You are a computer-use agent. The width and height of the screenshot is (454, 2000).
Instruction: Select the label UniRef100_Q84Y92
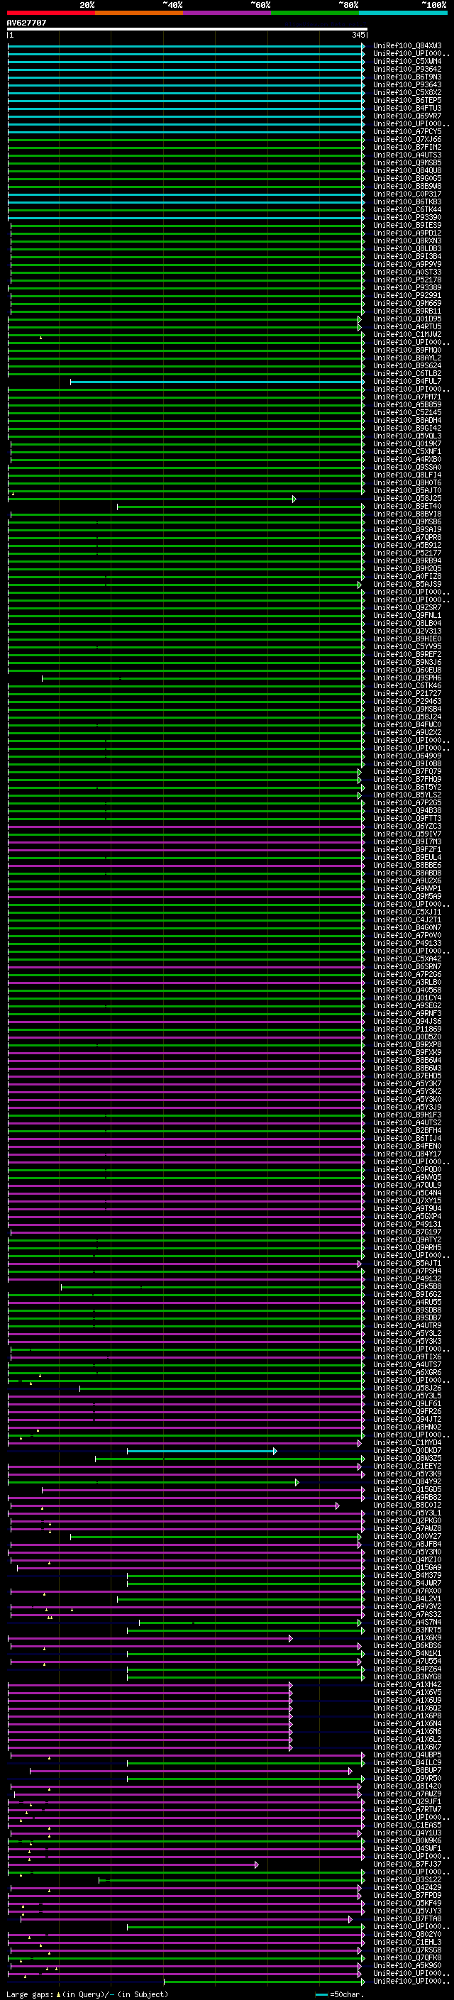(407, 1481)
